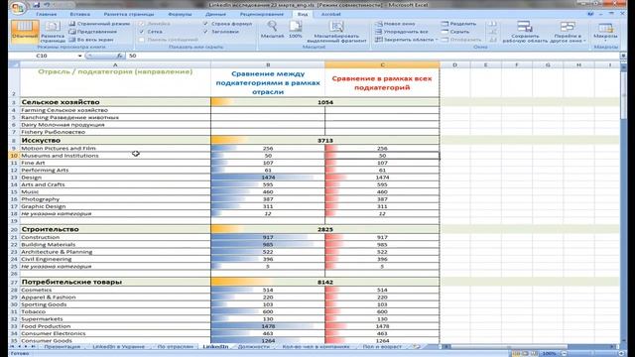
Task: Open the Рецензирование ribbon tab
Action: click(261, 14)
